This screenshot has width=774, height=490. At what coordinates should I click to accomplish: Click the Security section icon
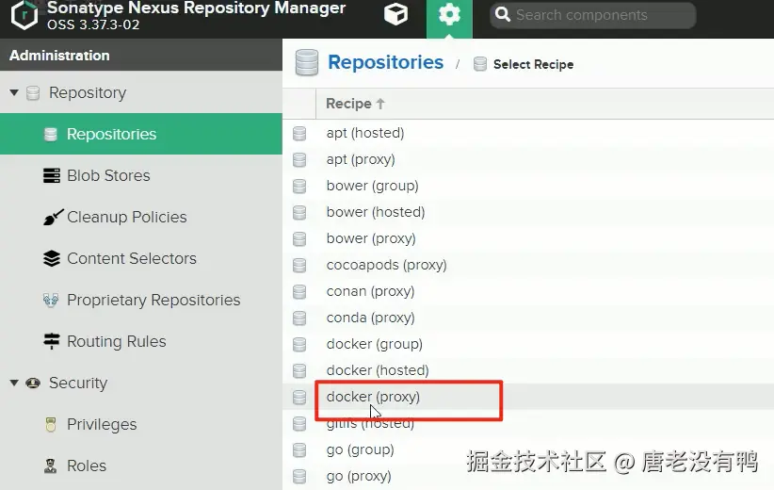(33, 383)
